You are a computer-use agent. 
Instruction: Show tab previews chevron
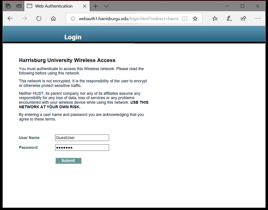[x=106, y=6]
